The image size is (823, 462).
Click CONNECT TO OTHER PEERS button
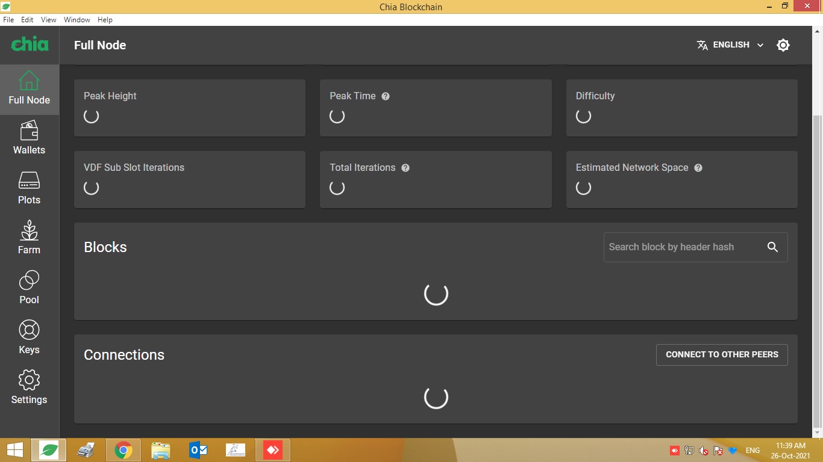pyautogui.click(x=722, y=354)
